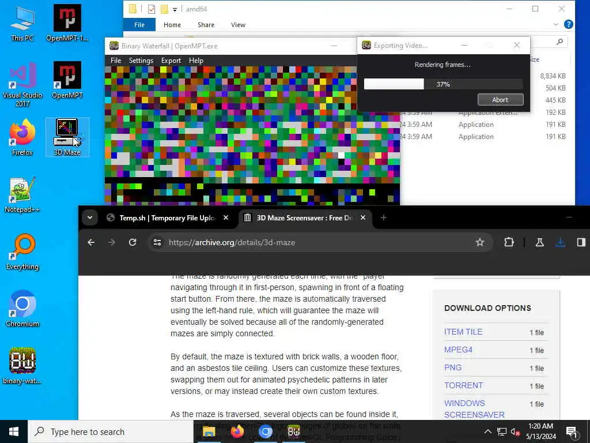
Task: Open the Home ribbon tab in File Explorer
Action: pos(172,24)
